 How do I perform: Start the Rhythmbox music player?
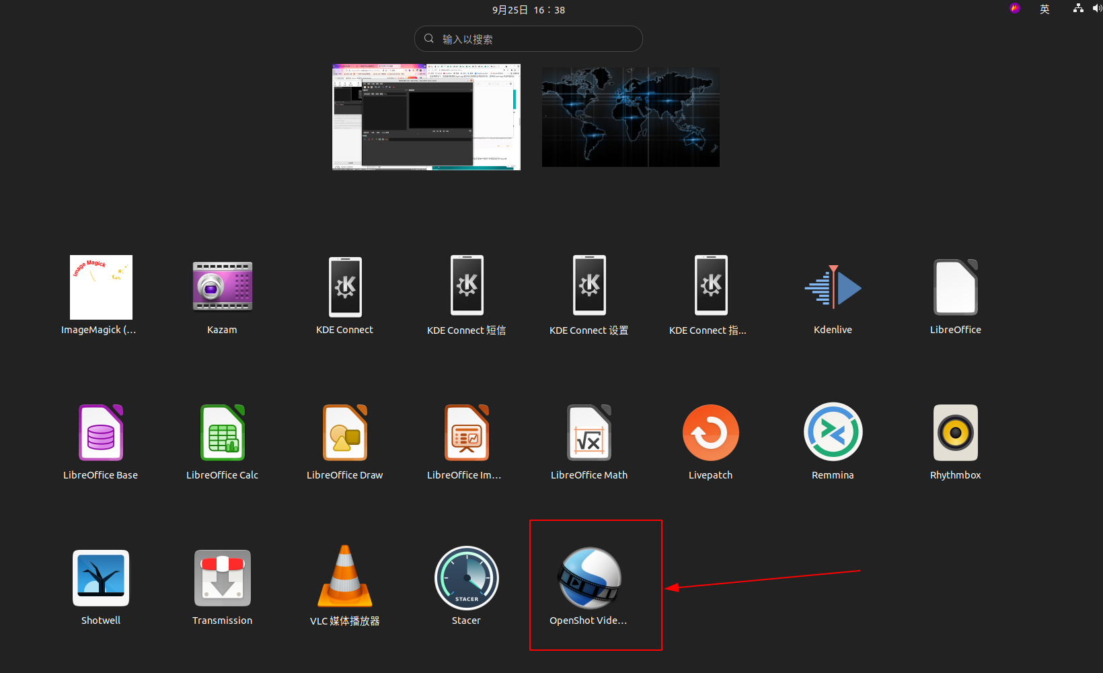click(955, 433)
